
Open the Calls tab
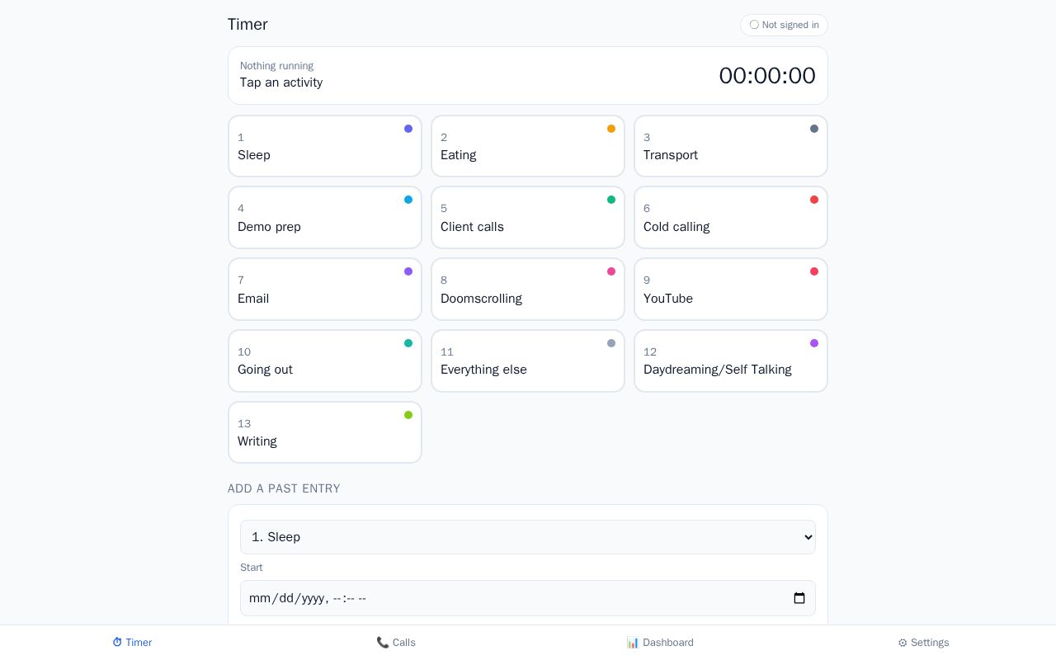[396, 643]
